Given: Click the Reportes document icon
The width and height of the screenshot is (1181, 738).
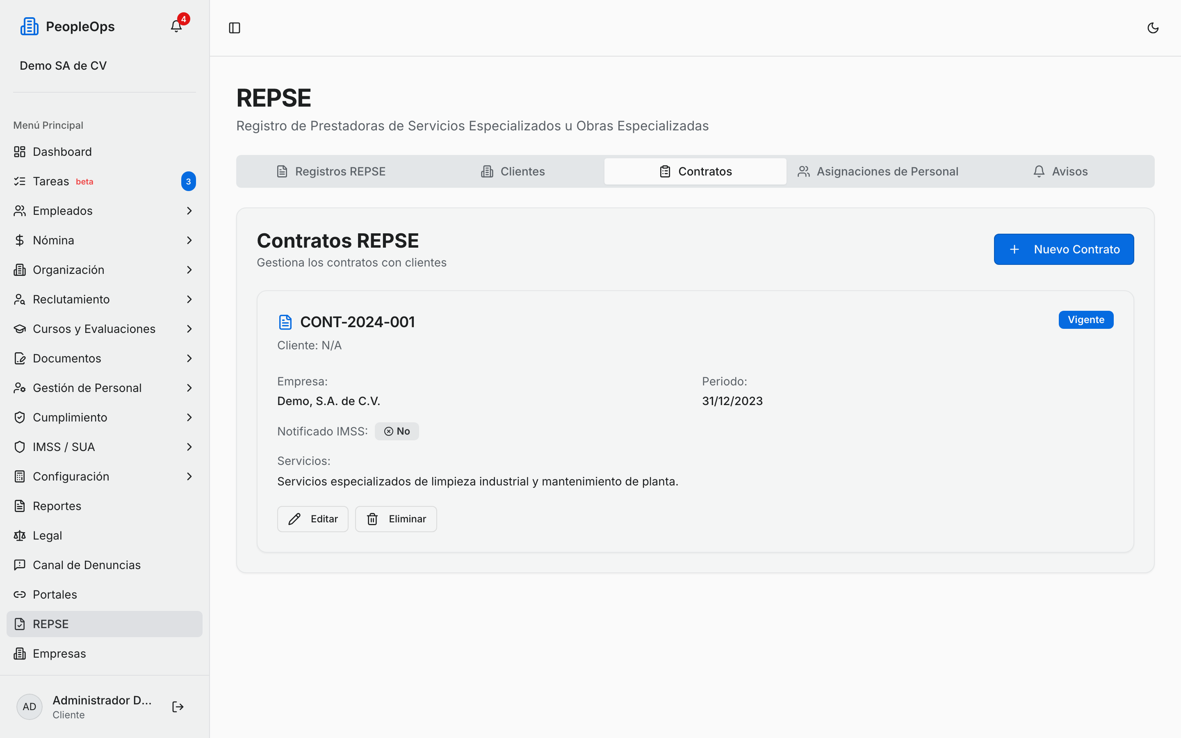Looking at the screenshot, I should [20, 506].
